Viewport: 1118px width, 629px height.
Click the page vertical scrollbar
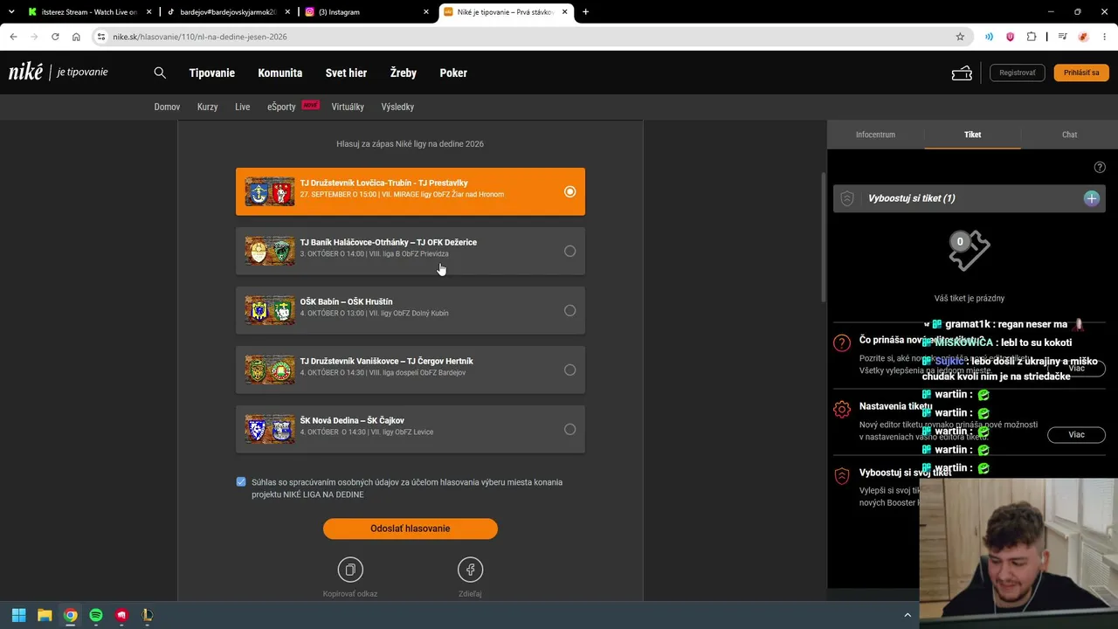824,236
